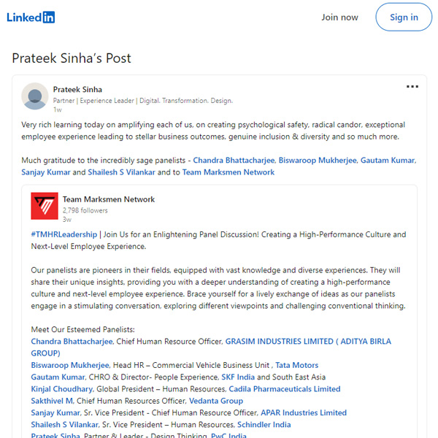Click the Team Marksmen Network logo
The height and width of the screenshot is (438, 438).
coord(45,206)
